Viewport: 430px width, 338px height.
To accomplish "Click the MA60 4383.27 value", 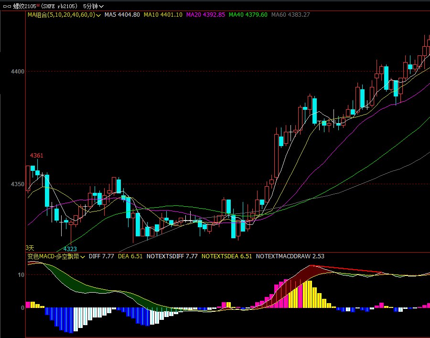I will (x=290, y=15).
